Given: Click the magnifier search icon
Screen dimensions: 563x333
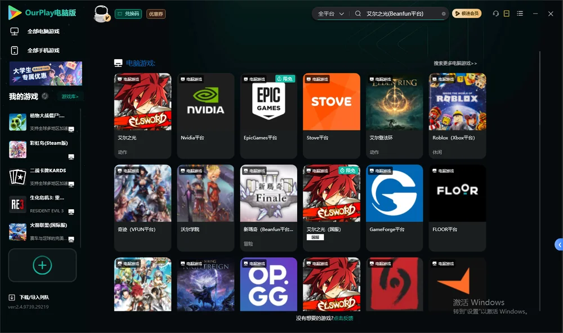Looking at the screenshot, I should 358,13.
